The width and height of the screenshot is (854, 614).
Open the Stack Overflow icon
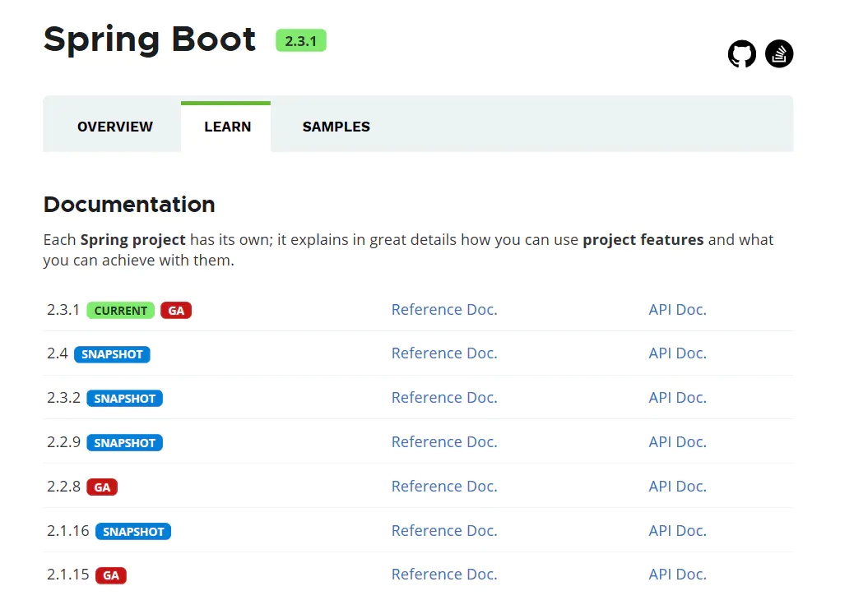[779, 54]
